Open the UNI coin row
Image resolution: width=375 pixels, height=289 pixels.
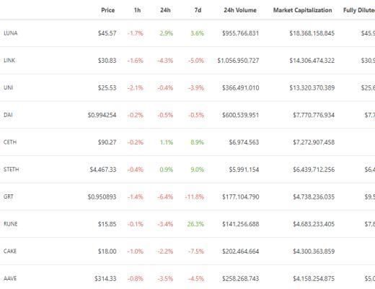coord(187,87)
